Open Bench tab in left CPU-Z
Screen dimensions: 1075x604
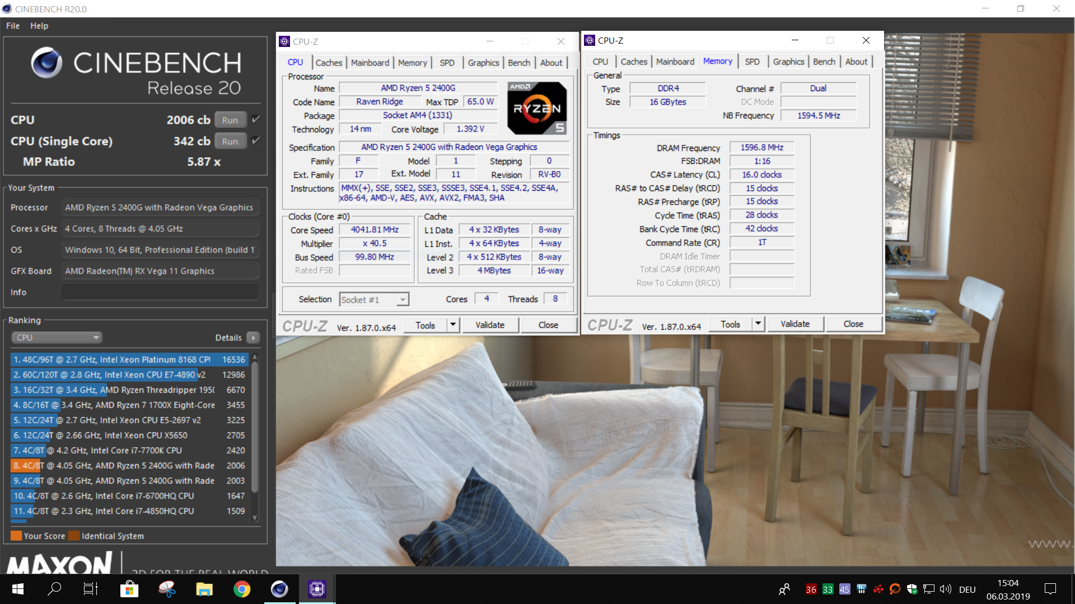(519, 63)
